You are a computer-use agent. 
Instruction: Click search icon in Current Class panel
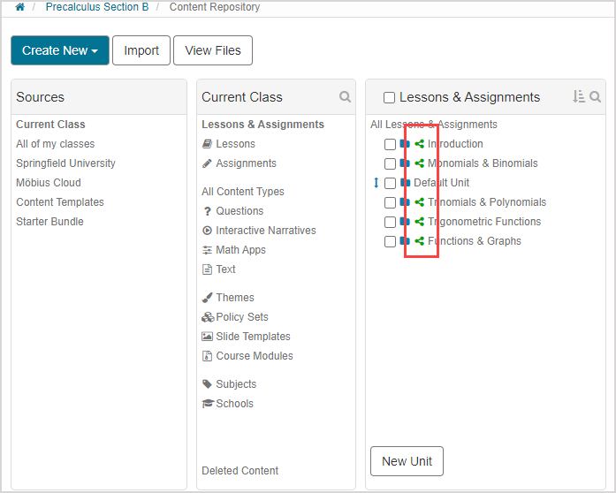click(x=345, y=97)
